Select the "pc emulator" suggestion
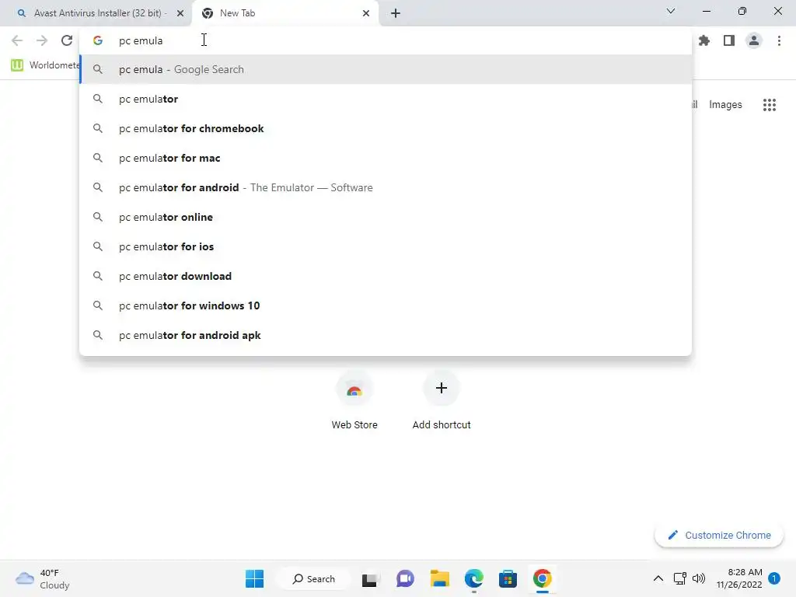This screenshot has width=796, height=597. click(386, 99)
